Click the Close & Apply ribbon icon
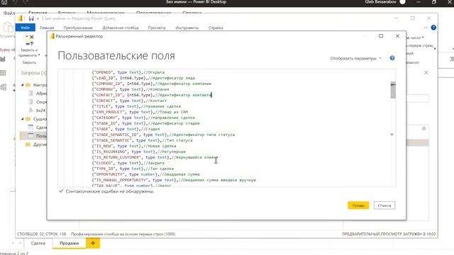The image size is (454, 255). tap(29, 40)
